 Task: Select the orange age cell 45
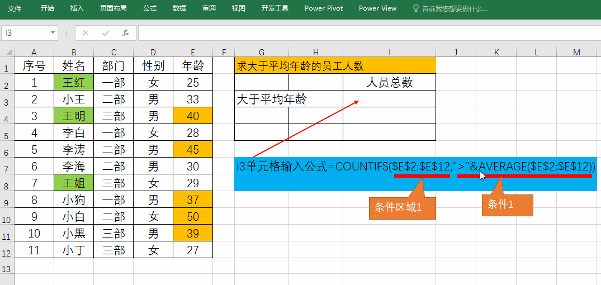coord(193,149)
